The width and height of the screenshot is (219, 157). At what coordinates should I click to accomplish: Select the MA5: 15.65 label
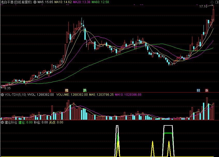[45, 2]
